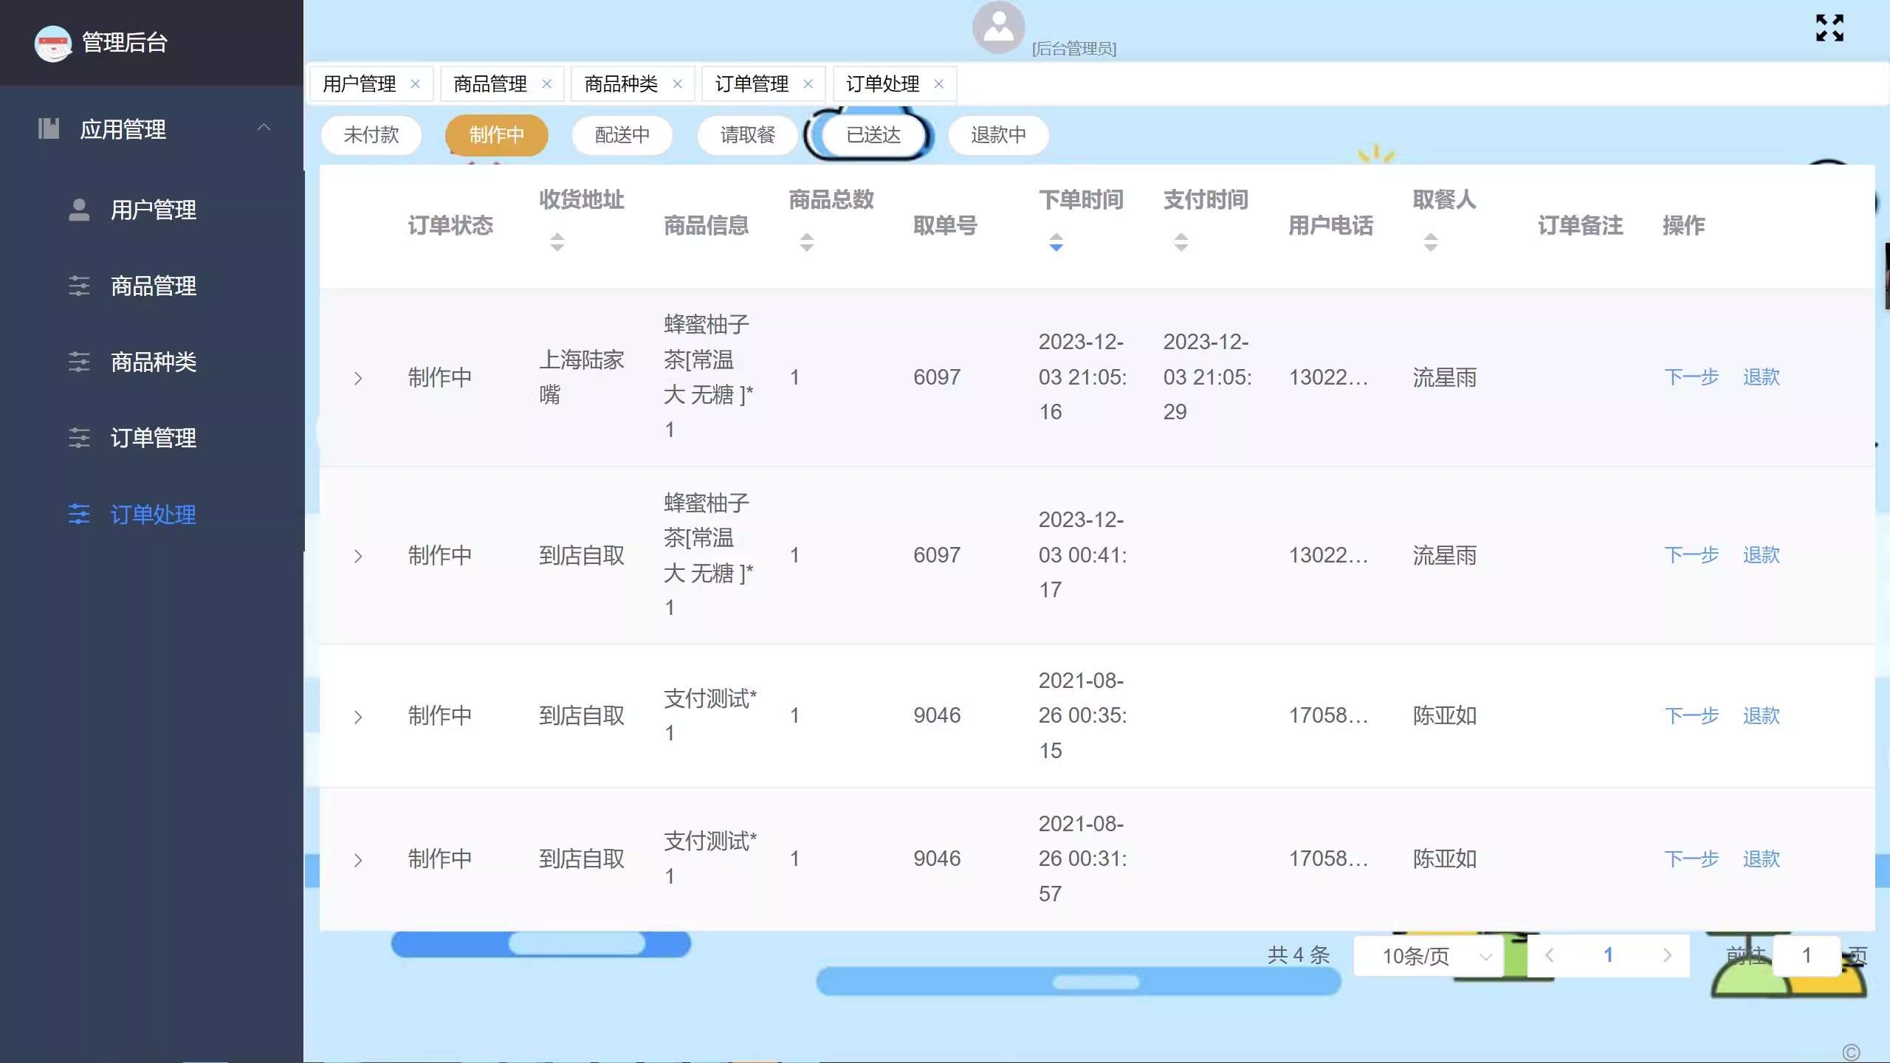
Task: Expand the order placed at 2021-08-26 00:31:57
Action: 358,860
